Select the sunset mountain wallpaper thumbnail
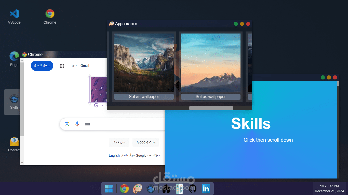Screen dimensions: 348x195 pyautogui.click(x=211, y=62)
